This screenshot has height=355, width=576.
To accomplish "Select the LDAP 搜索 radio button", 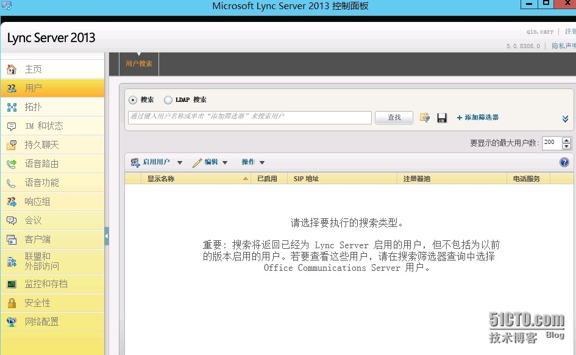I will 168,100.
